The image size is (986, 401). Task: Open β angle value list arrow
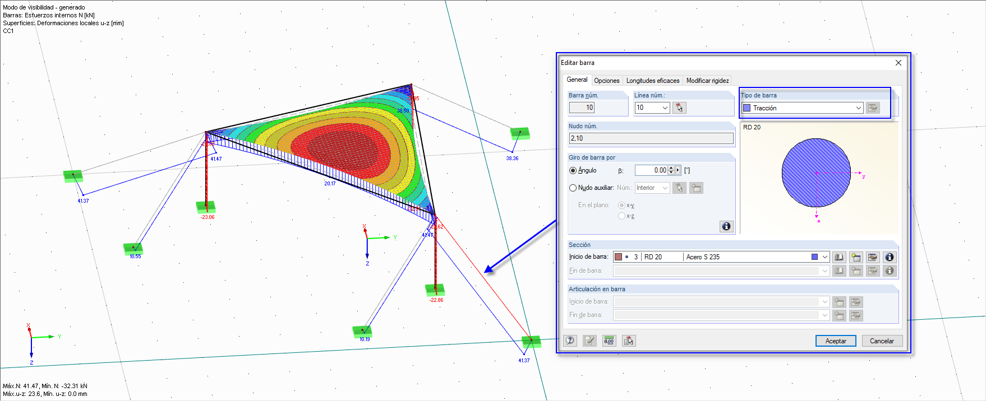678,170
